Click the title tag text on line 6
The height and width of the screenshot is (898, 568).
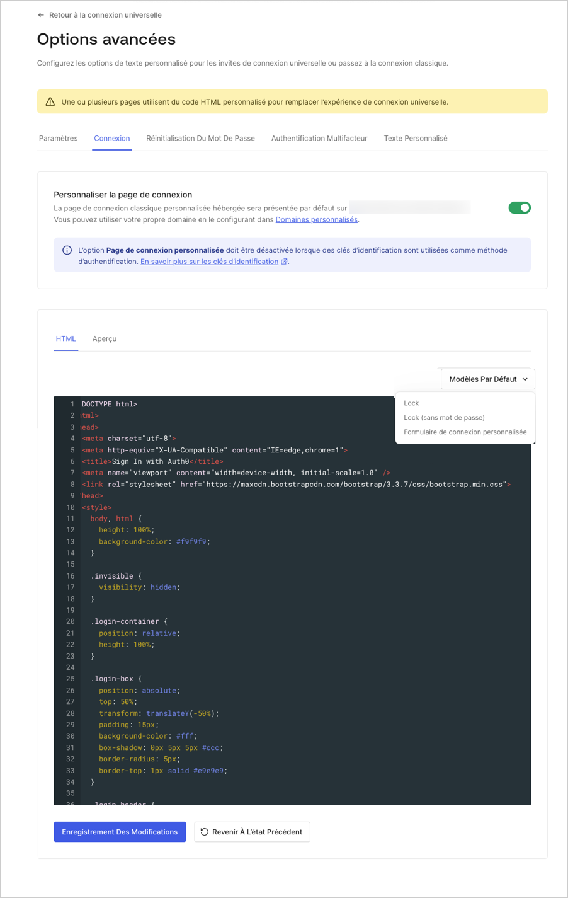(152, 461)
